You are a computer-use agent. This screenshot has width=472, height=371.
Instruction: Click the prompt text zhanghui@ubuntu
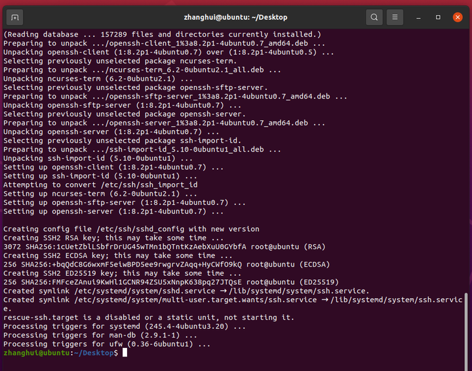tap(37, 353)
